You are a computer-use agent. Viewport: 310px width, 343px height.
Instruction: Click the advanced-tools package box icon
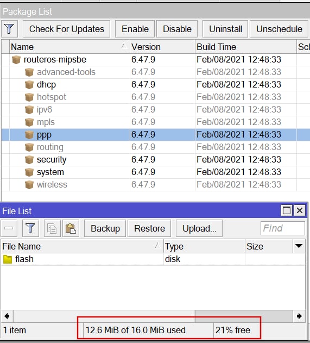(29, 72)
